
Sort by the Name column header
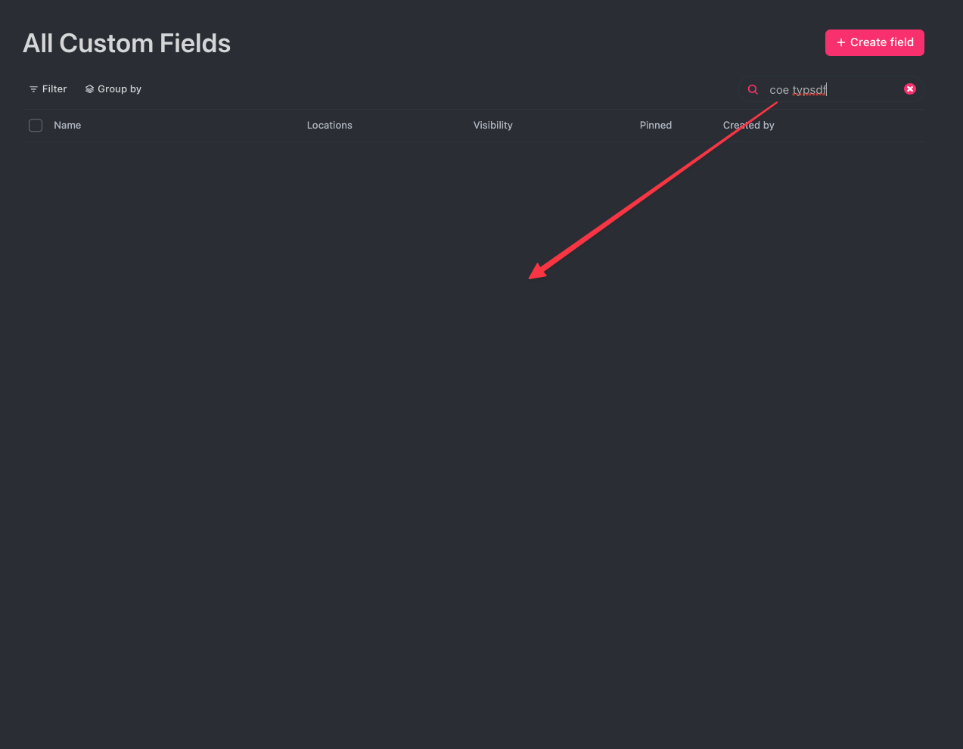click(67, 126)
